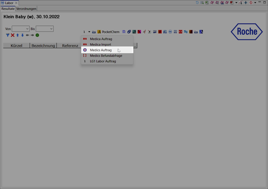The height and width of the screenshot is (189, 268).
Task: Launch the PocketChem import button
Action: 108,32
